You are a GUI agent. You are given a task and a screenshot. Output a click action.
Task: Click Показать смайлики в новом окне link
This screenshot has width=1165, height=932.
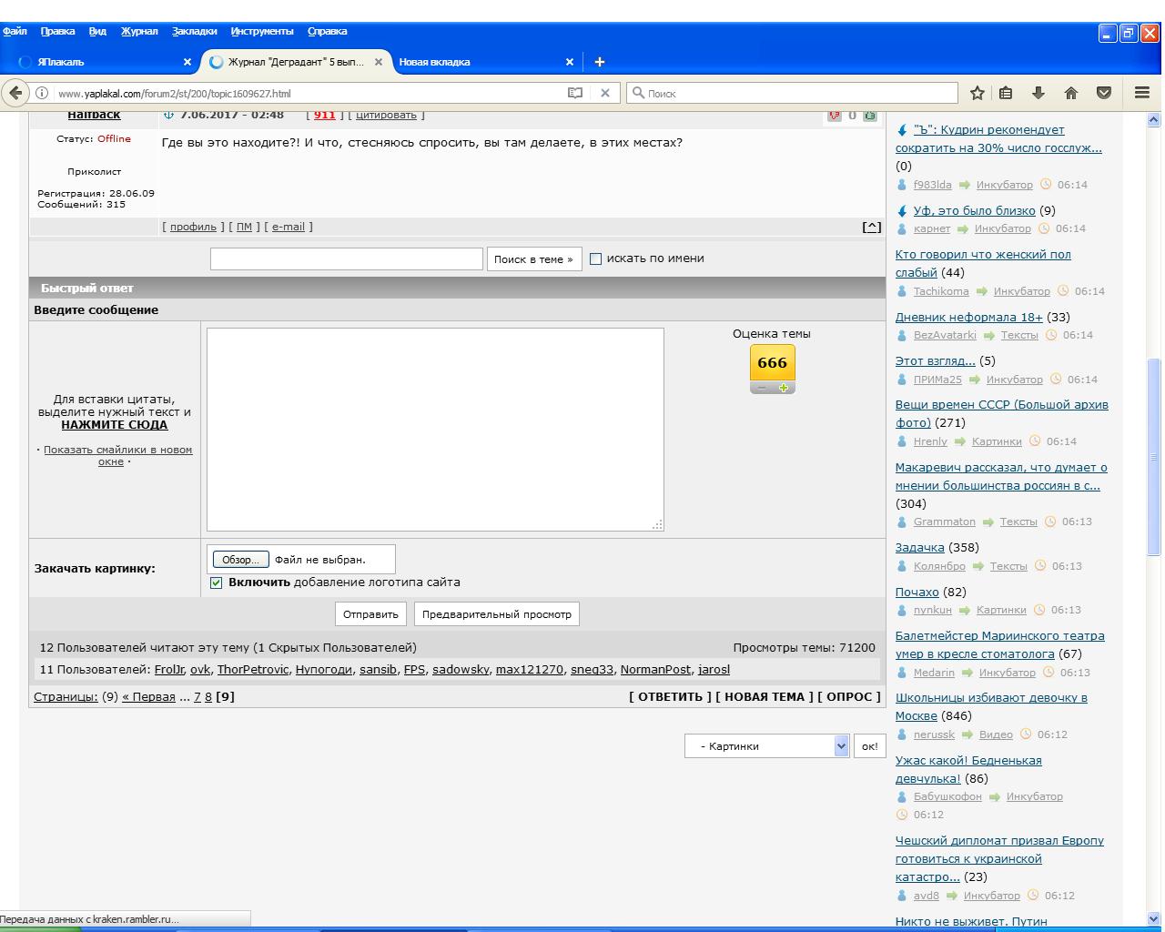(117, 456)
